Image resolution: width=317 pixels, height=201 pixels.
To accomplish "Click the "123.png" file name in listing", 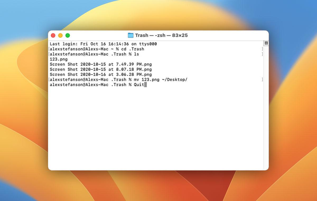I will 59,59.
